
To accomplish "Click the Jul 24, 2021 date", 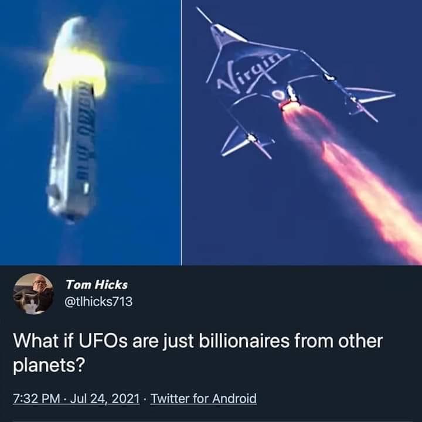I will point(105,399).
